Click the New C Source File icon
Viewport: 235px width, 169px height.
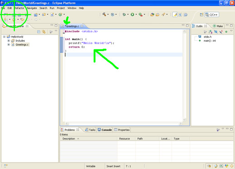(x=52, y=14)
